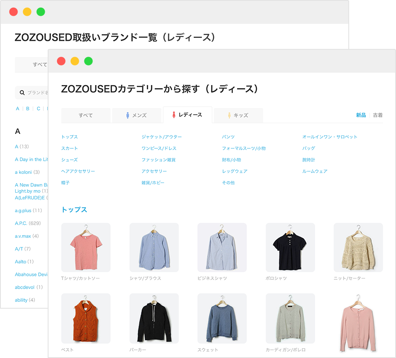Click the blue figure icon on the メンズ tab

pos(128,115)
